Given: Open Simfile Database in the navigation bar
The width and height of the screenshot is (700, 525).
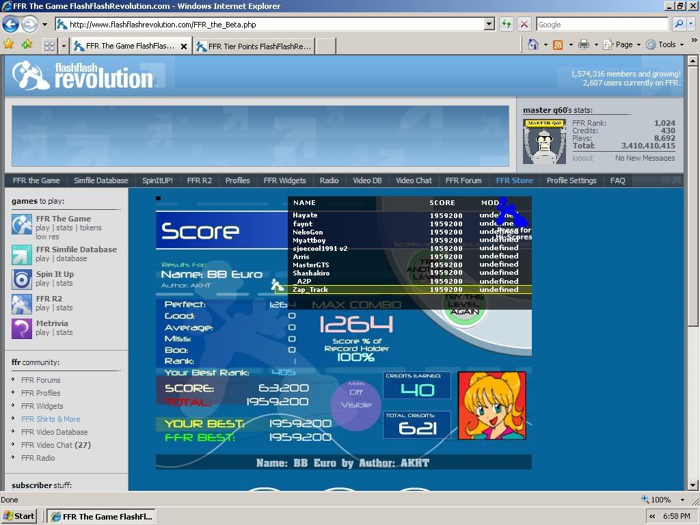Looking at the screenshot, I should click(100, 180).
